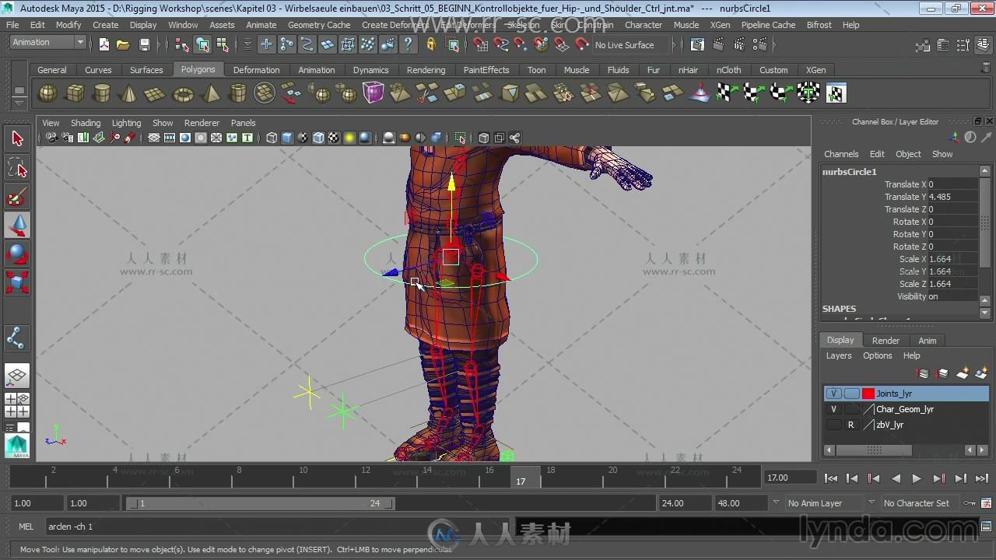
Task: Select the Rotate tool sphere icon
Action: click(x=17, y=254)
